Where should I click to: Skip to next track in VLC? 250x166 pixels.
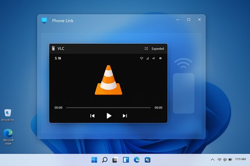point(125,116)
